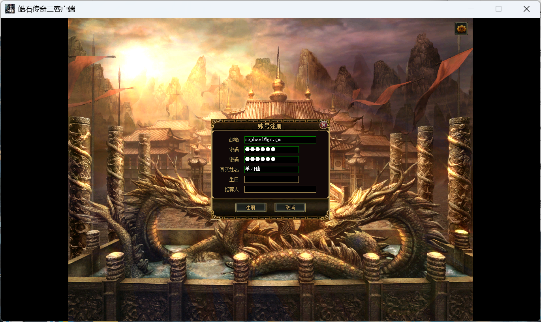This screenshot has height=322, width=541.
Task: Click the 账号注册 dialog title bar
Action: point(270,126)
